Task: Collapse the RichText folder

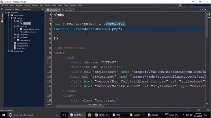Action: (x=15, y=26)
